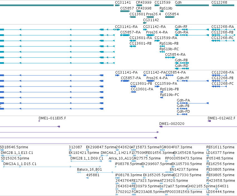Image resolution: width=237 pixels, height=196 pixels.
Task: Click cDNA clone DME1-012A02.F
Action: 221,118
